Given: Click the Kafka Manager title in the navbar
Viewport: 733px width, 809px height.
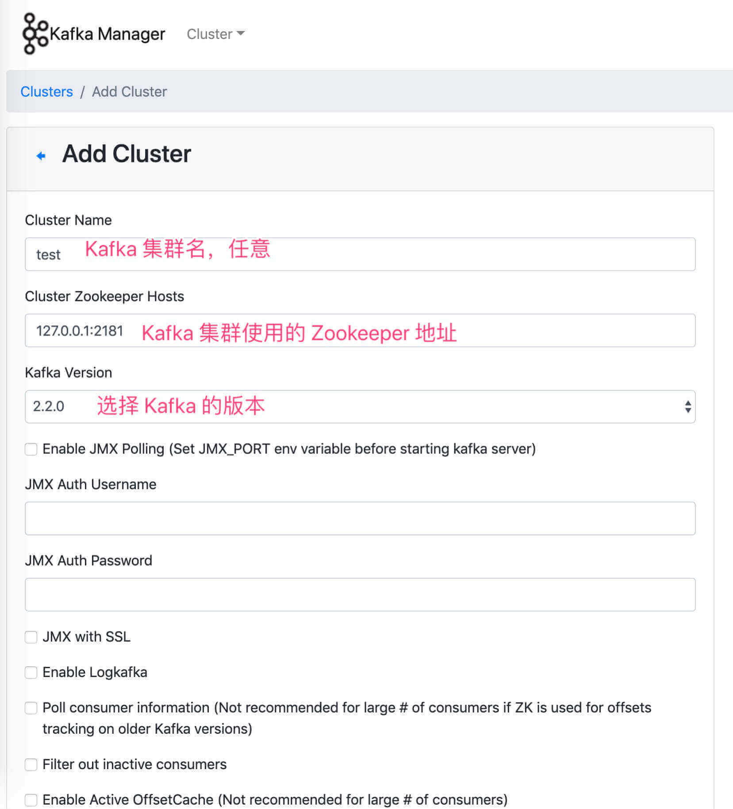Looking at the screenshot, I should [x=108, y=33].
